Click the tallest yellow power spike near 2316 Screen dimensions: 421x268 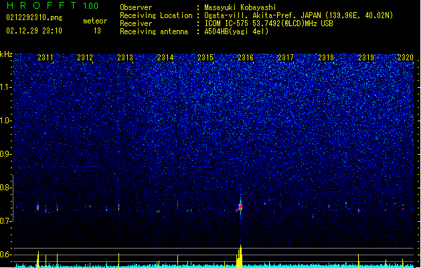click(x=240, y=256)
